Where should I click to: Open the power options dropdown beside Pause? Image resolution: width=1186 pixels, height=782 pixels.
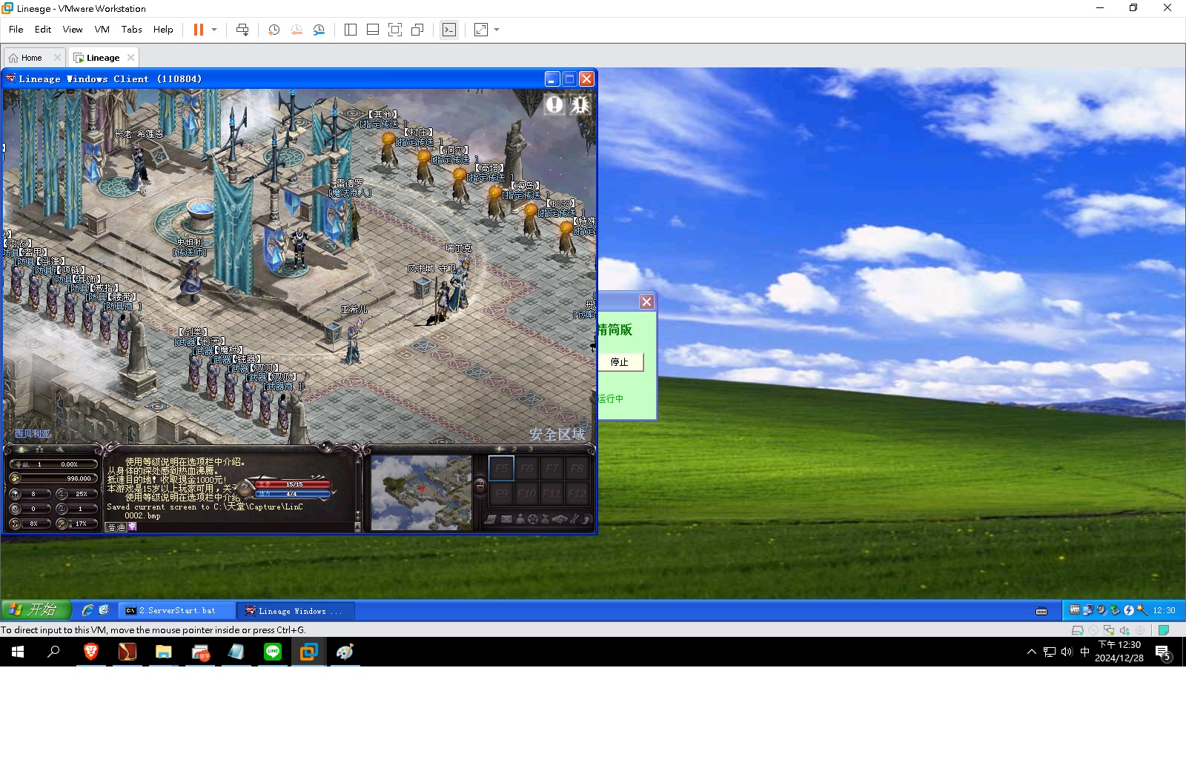tap(214, 30)
